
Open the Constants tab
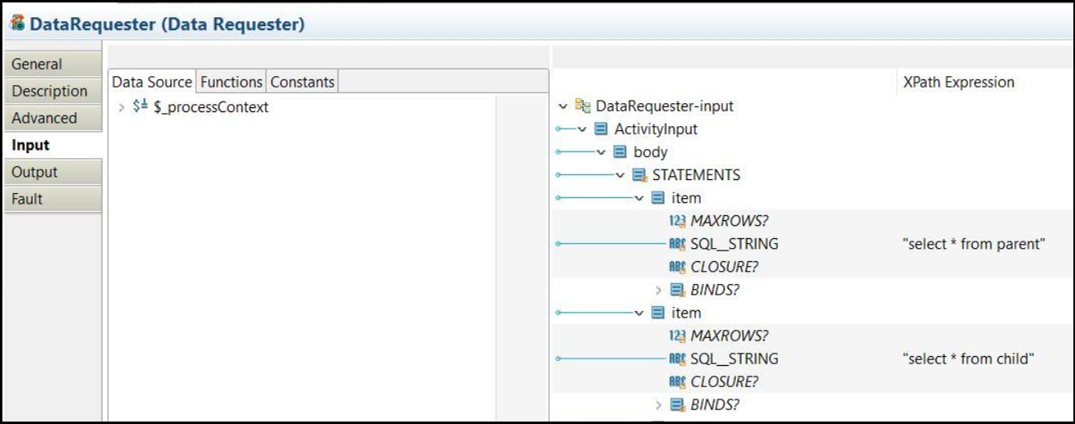(x=302, y=82)
